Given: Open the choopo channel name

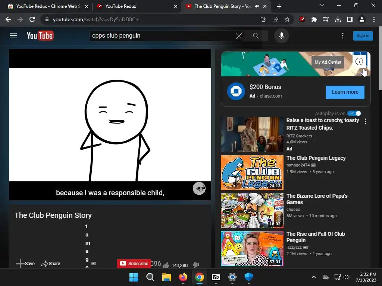Looking at the screenshot, I should [293, 209].
